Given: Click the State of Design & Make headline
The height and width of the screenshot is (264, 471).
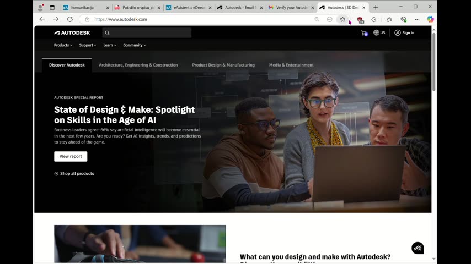Looking at the screenshot, I should (124, 115).
